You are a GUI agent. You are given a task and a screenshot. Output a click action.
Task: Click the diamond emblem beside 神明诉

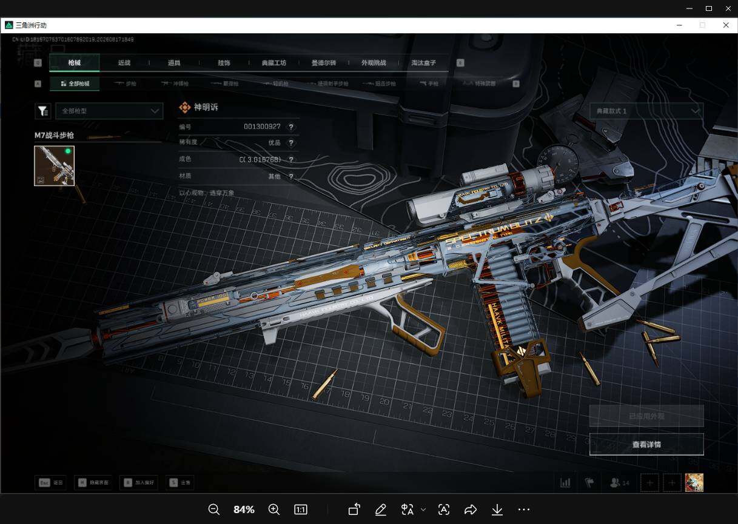pyautogui.click(x=184, y=107)
